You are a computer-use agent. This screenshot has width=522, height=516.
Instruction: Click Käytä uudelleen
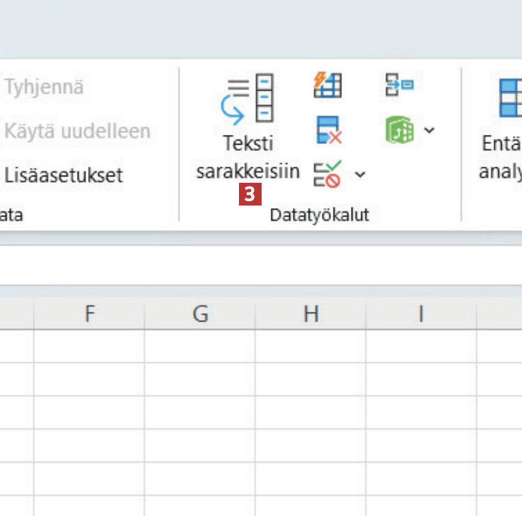click(x=76, y=131)
